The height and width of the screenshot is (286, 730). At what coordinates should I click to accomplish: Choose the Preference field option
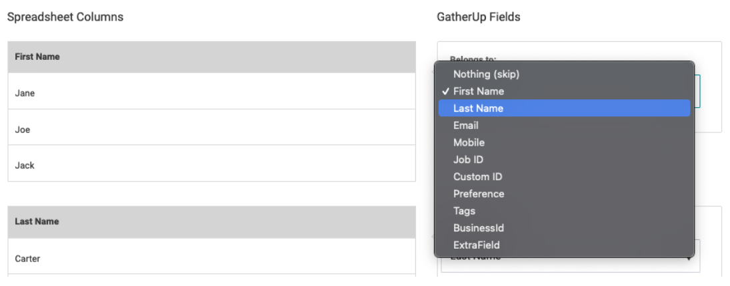pos(479,194)
